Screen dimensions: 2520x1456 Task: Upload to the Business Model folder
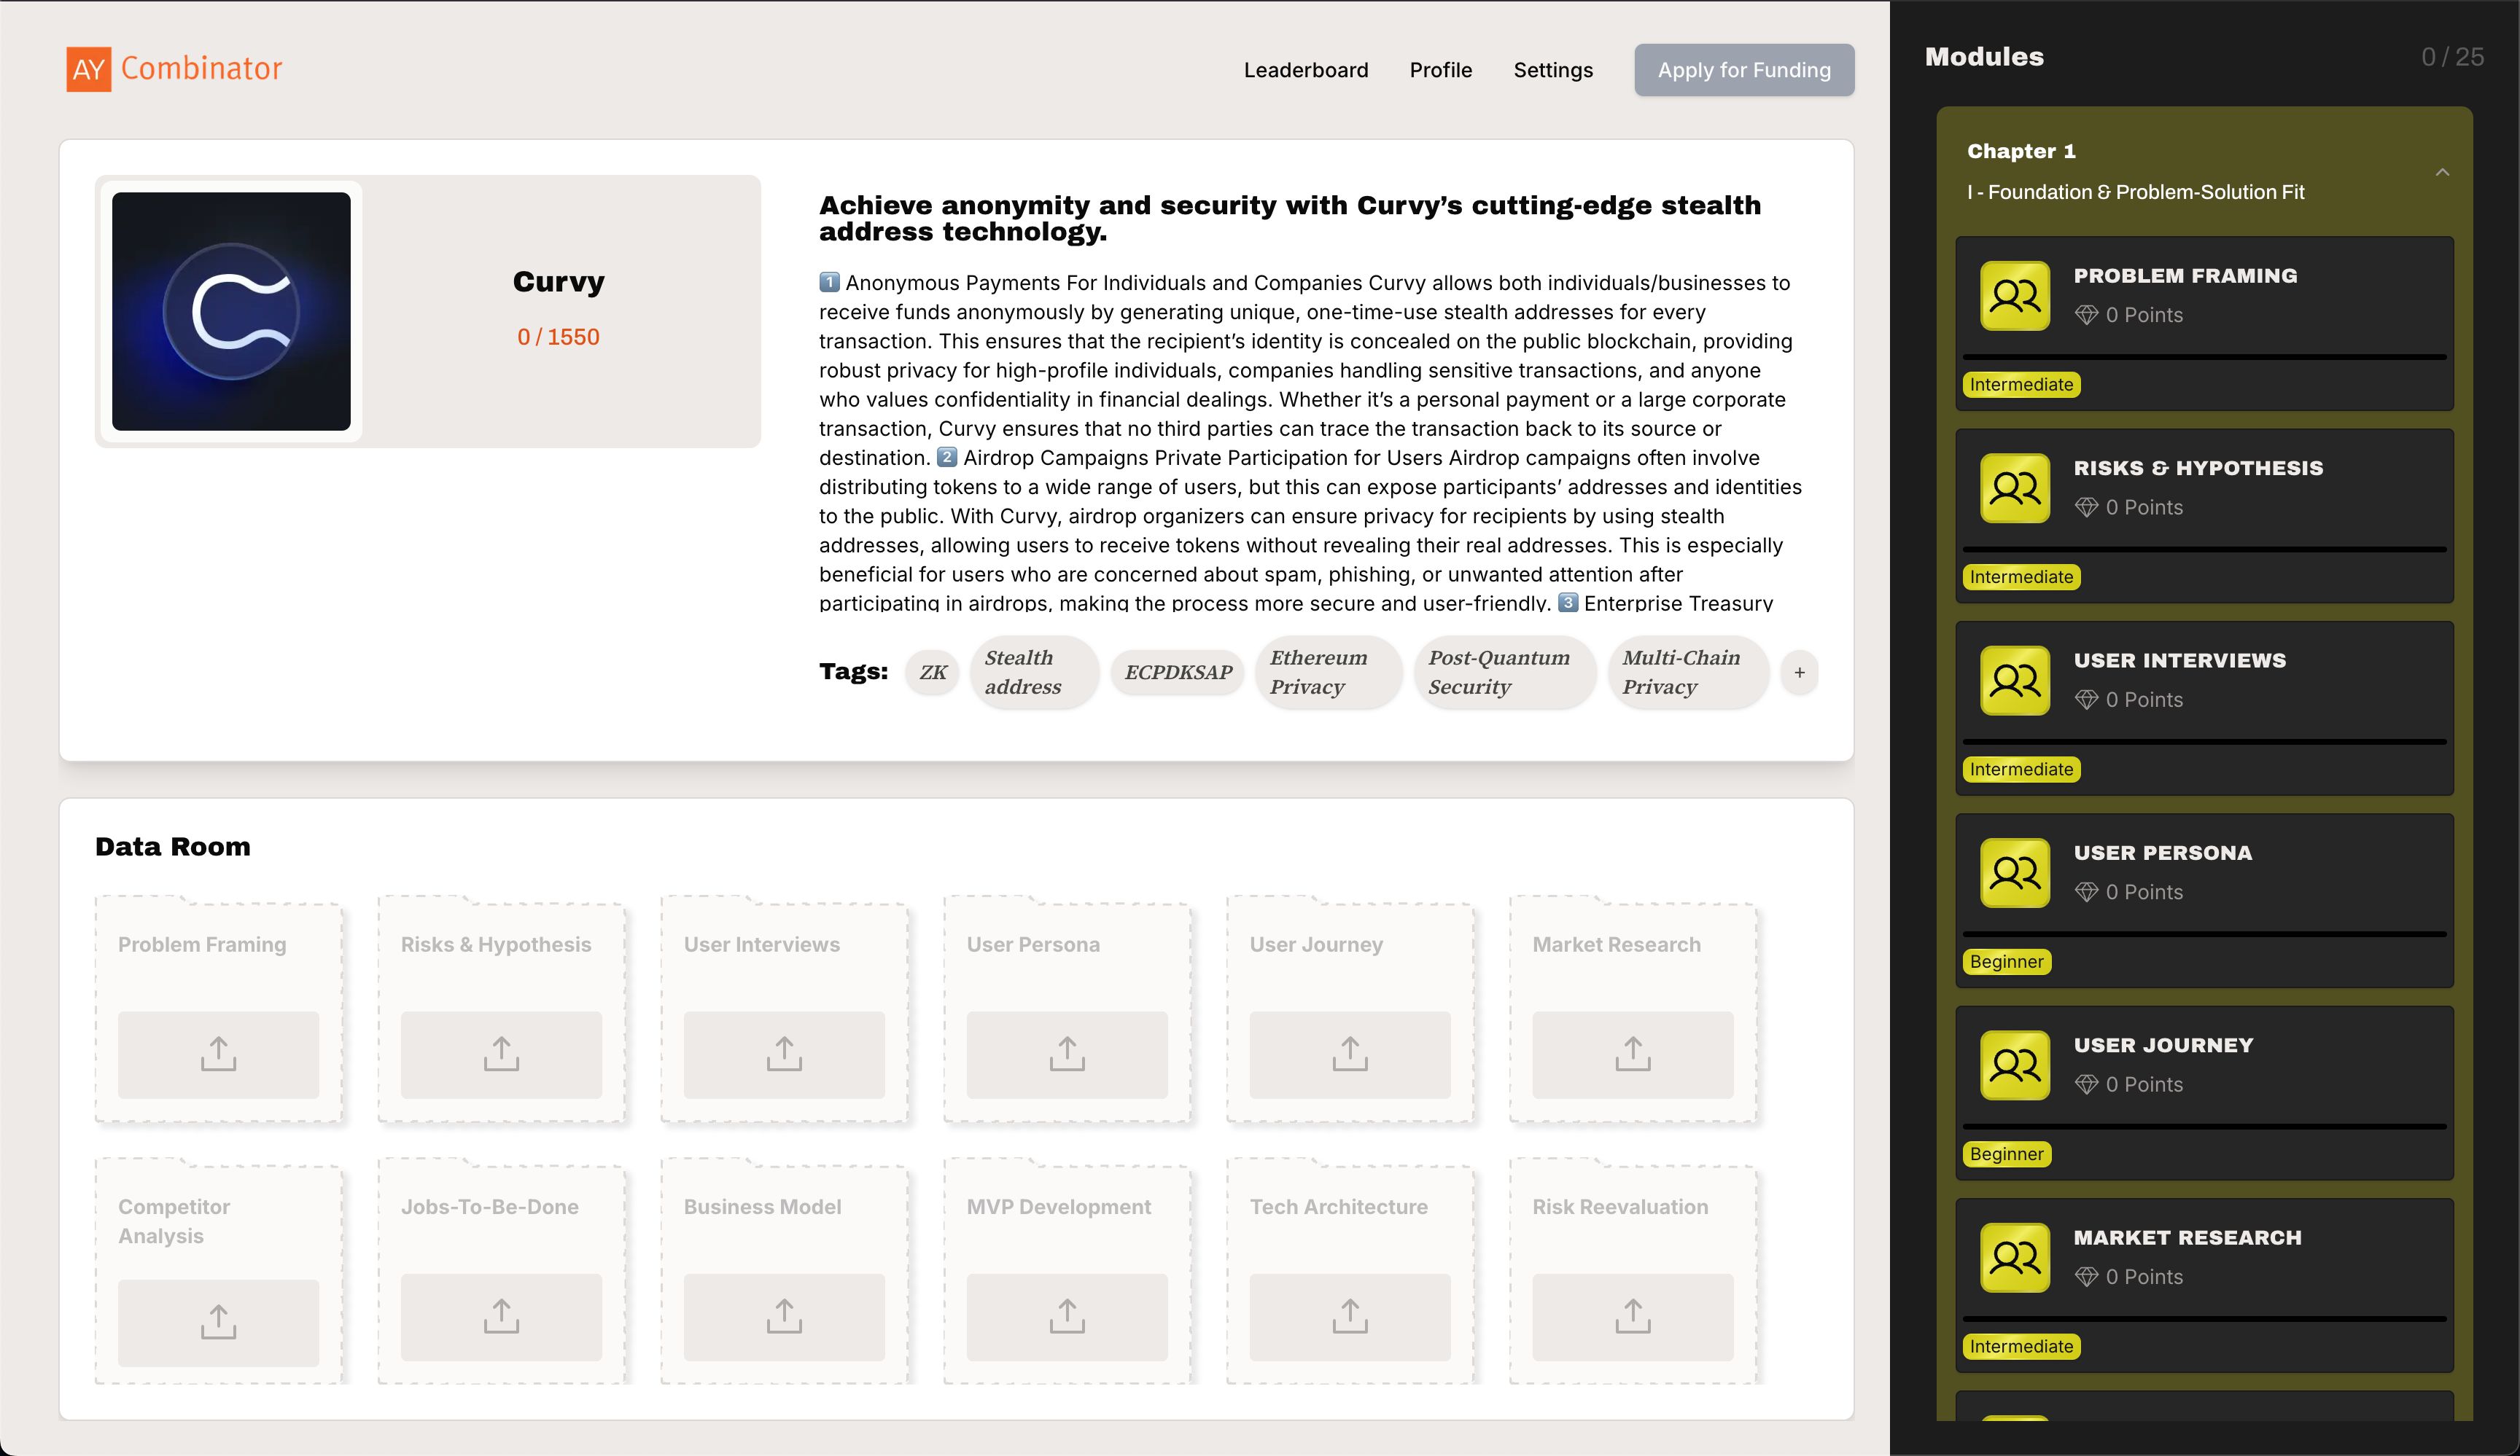[784, 1317]
